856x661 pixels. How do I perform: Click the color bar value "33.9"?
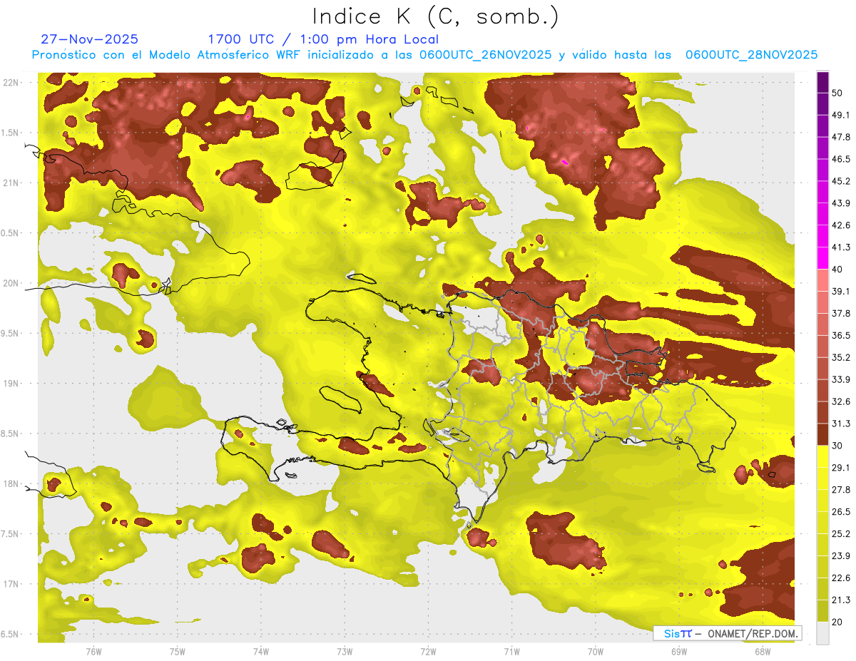(840, 379)
